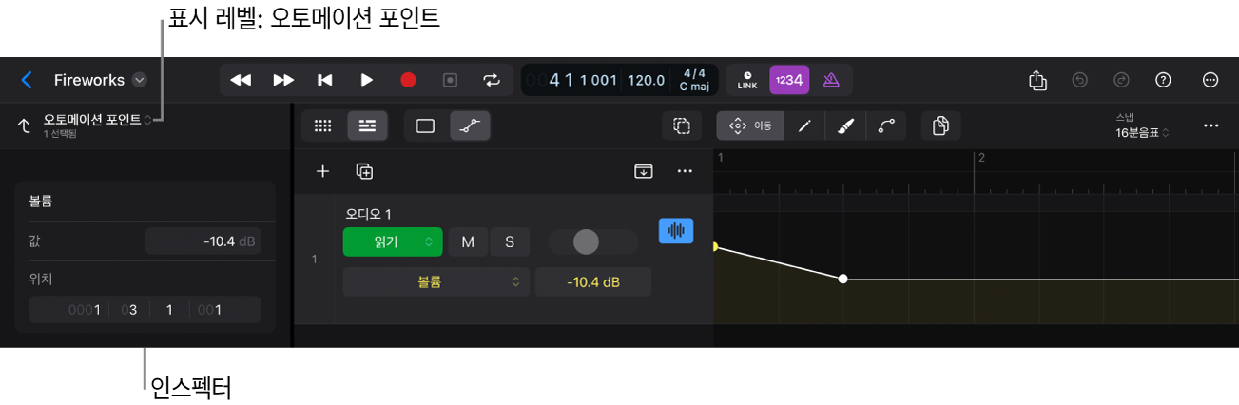This screenshot has width=1239, height=405.
Task: Click the multiple select icon
Action: click(682, 125)
